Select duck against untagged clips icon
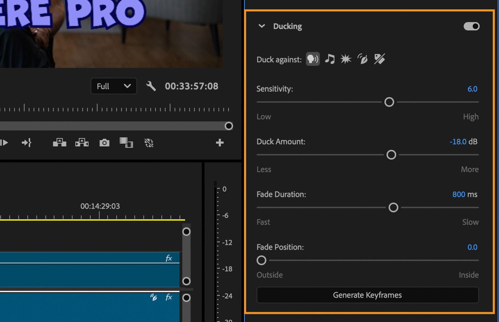The height and width of the screenshot is (322, 499). (379, 59)
